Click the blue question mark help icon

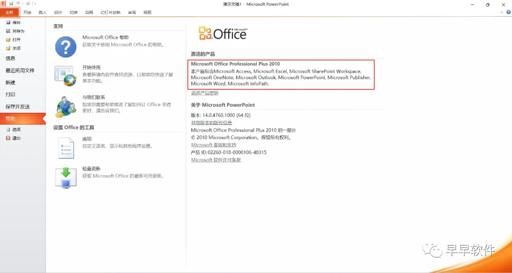(x=65, y=47)
